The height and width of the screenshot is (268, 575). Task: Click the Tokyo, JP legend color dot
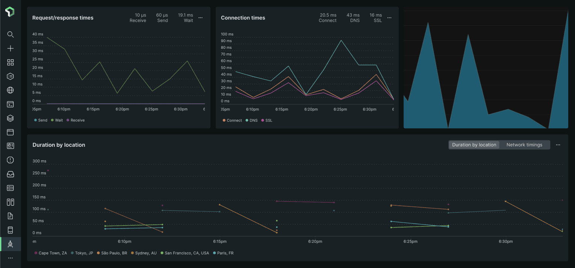[x=73, y=253]
